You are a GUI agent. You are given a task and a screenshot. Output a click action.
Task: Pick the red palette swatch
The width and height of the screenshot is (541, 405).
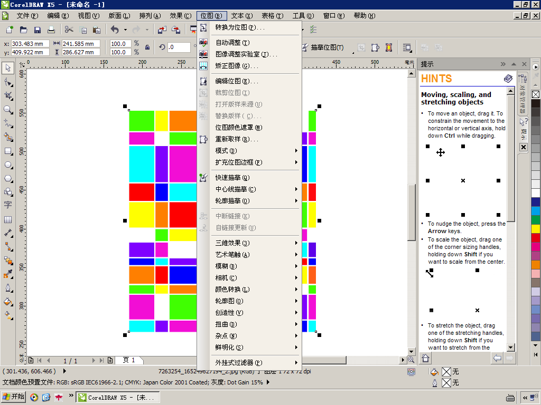536,238
